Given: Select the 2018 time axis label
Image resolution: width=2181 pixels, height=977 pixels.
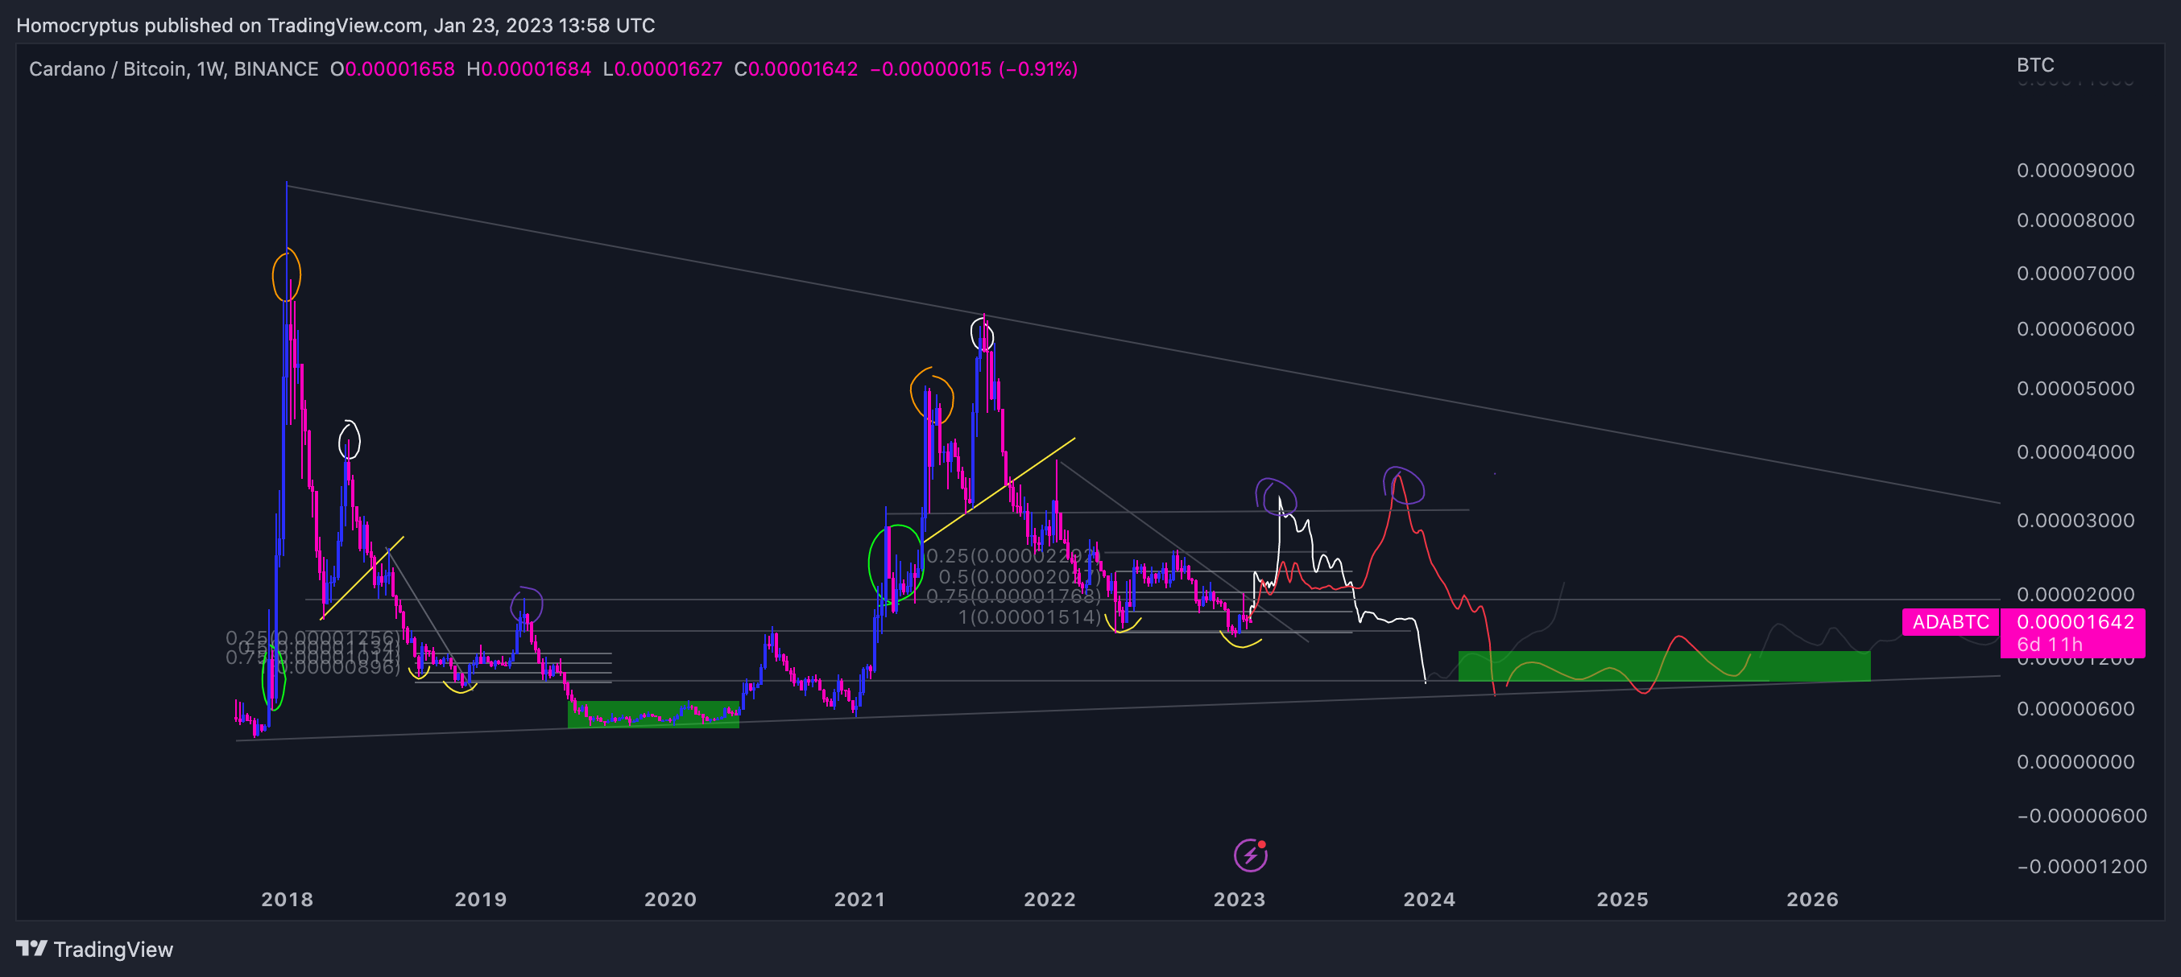Looking at the screenshot, I should 287,899.
